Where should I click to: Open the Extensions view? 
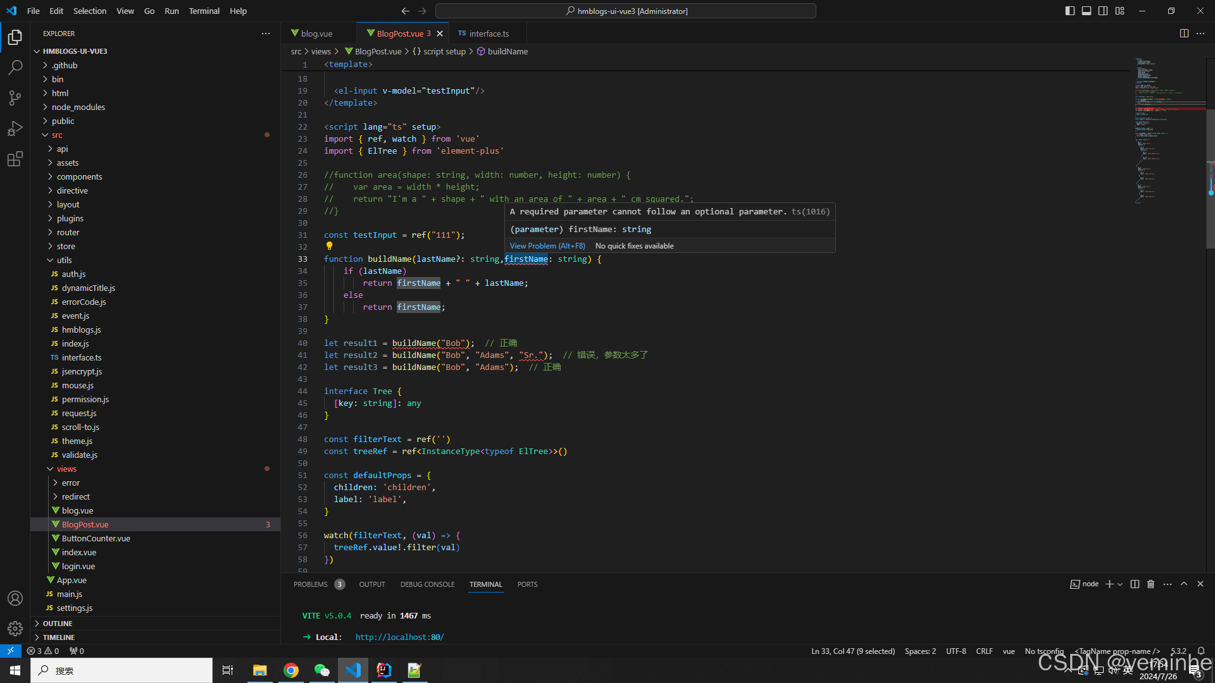click(x=15, y=159)
